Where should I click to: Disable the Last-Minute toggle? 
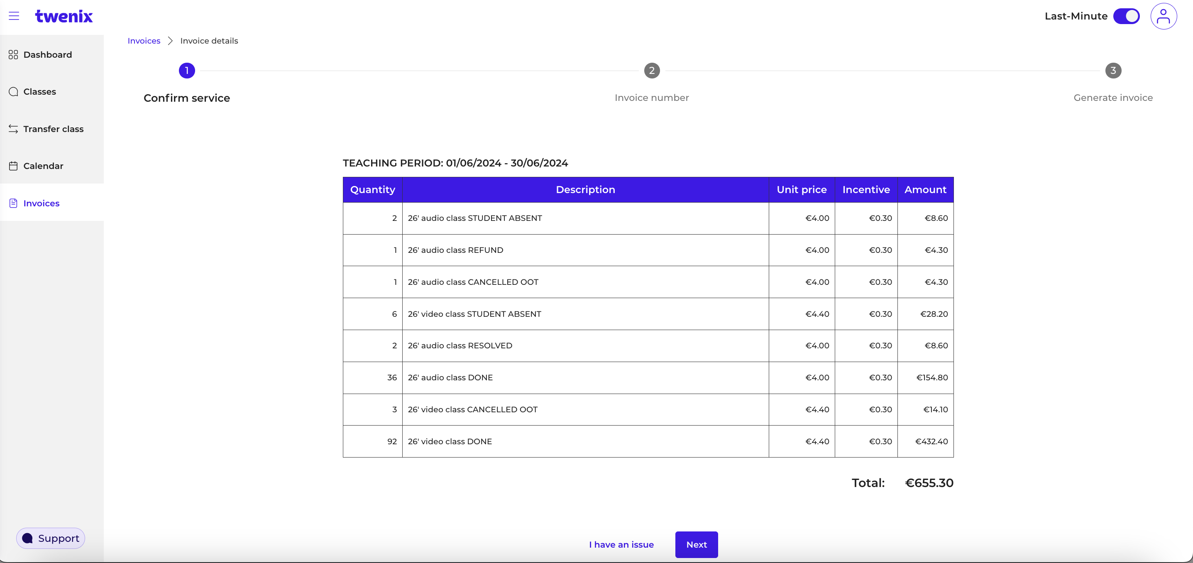tap(1126, 16)
